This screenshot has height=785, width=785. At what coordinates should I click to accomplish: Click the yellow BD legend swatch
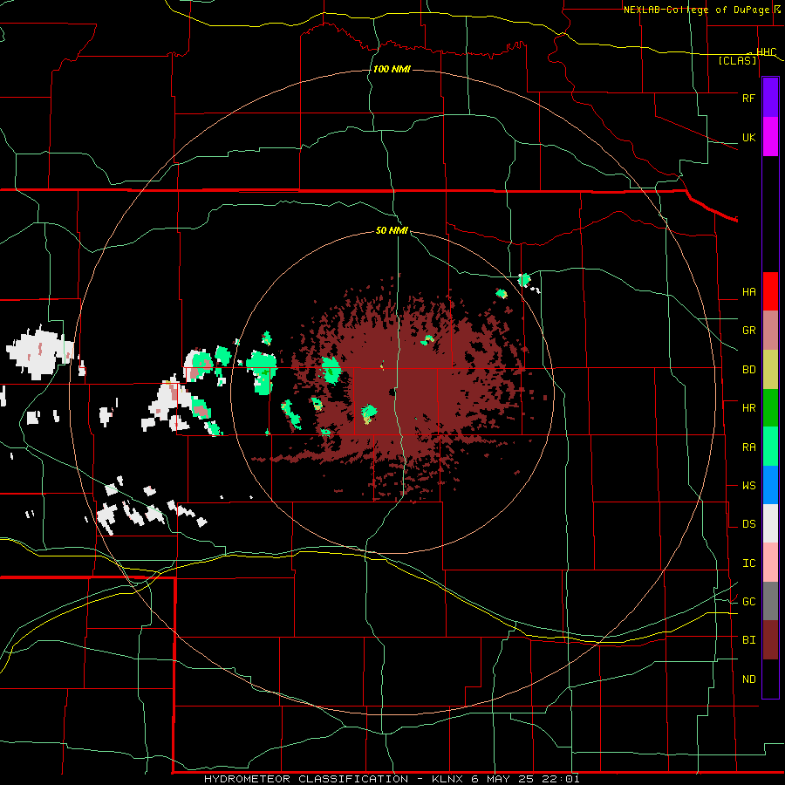pos(770,370)
